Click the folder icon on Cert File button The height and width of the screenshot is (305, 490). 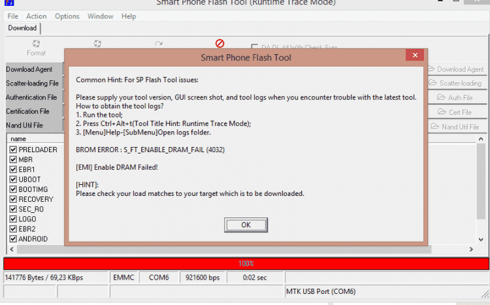442,112
